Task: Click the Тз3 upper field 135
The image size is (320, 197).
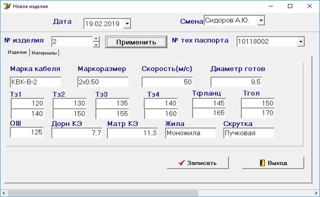Action: 112,103
